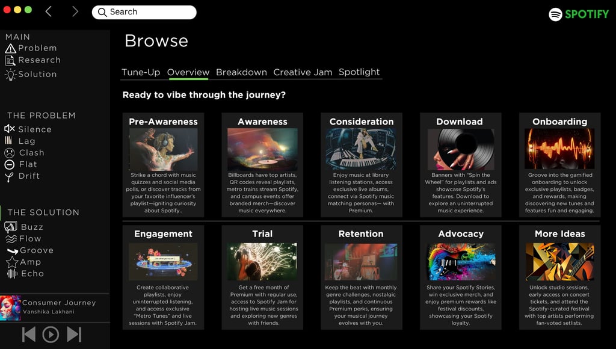Open the Spotlight tab
The height and width of the screenshot is (349, 616).
(359, 72)
